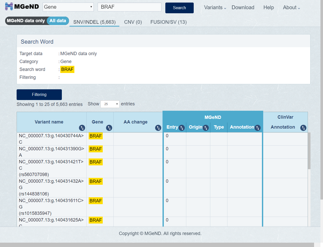This screenshot has height=247, width=323.
Task: Click BRAF gene in 140430744A>C row
Action: click(x=96, y=136)
